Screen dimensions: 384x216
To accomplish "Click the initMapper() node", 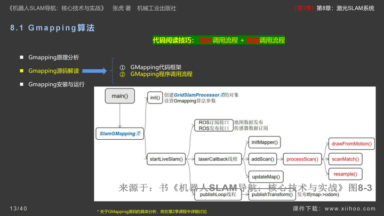I will [265, 142].
